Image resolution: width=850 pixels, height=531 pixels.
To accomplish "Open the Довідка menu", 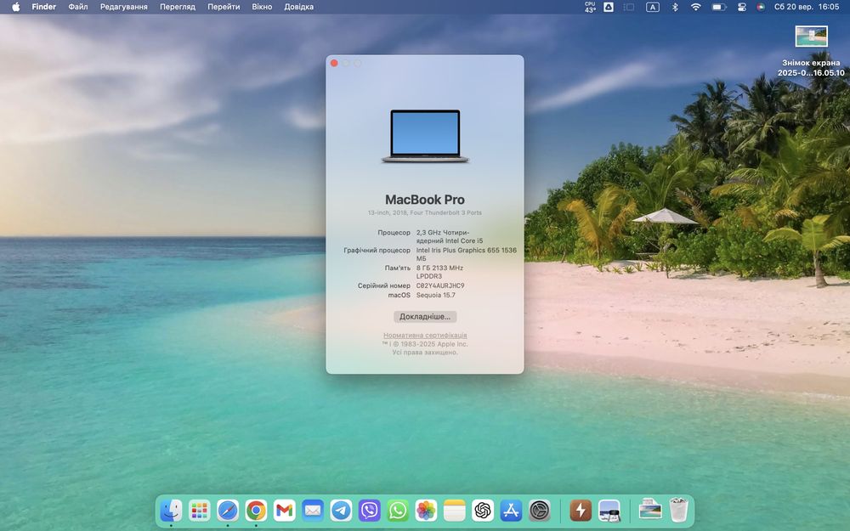I will click(298, 7).
